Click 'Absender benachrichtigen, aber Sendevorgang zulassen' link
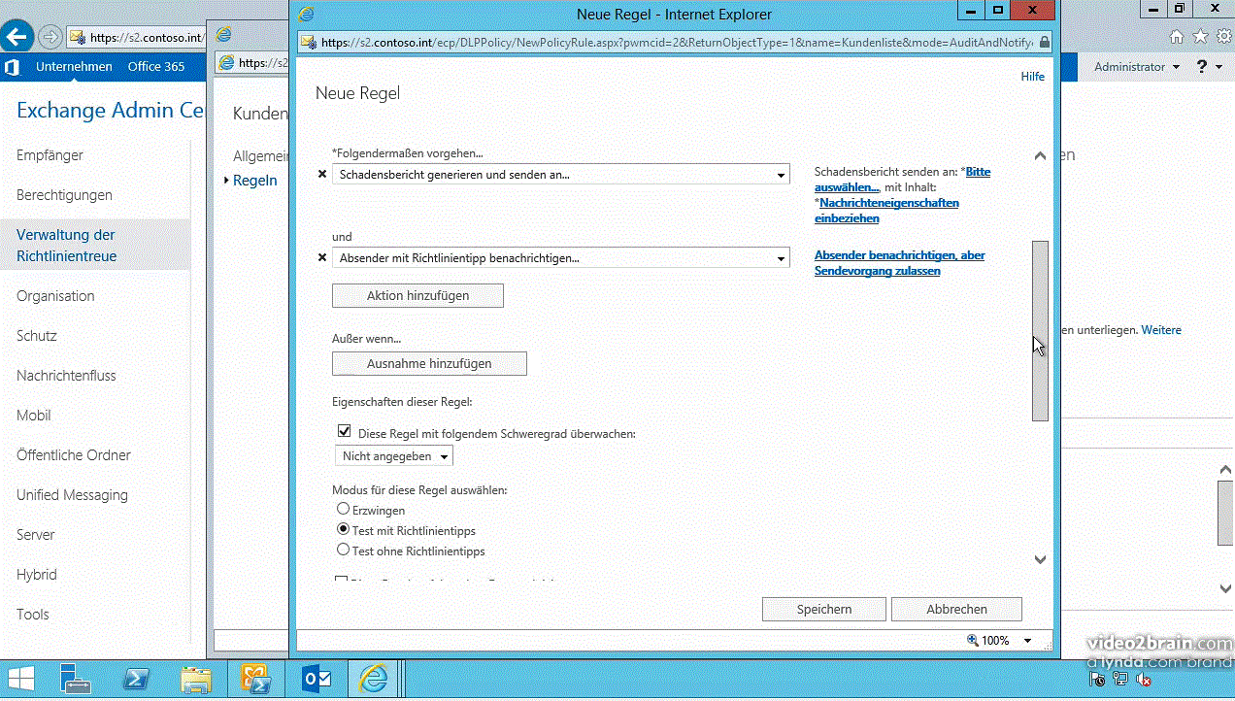 [900, 263]
